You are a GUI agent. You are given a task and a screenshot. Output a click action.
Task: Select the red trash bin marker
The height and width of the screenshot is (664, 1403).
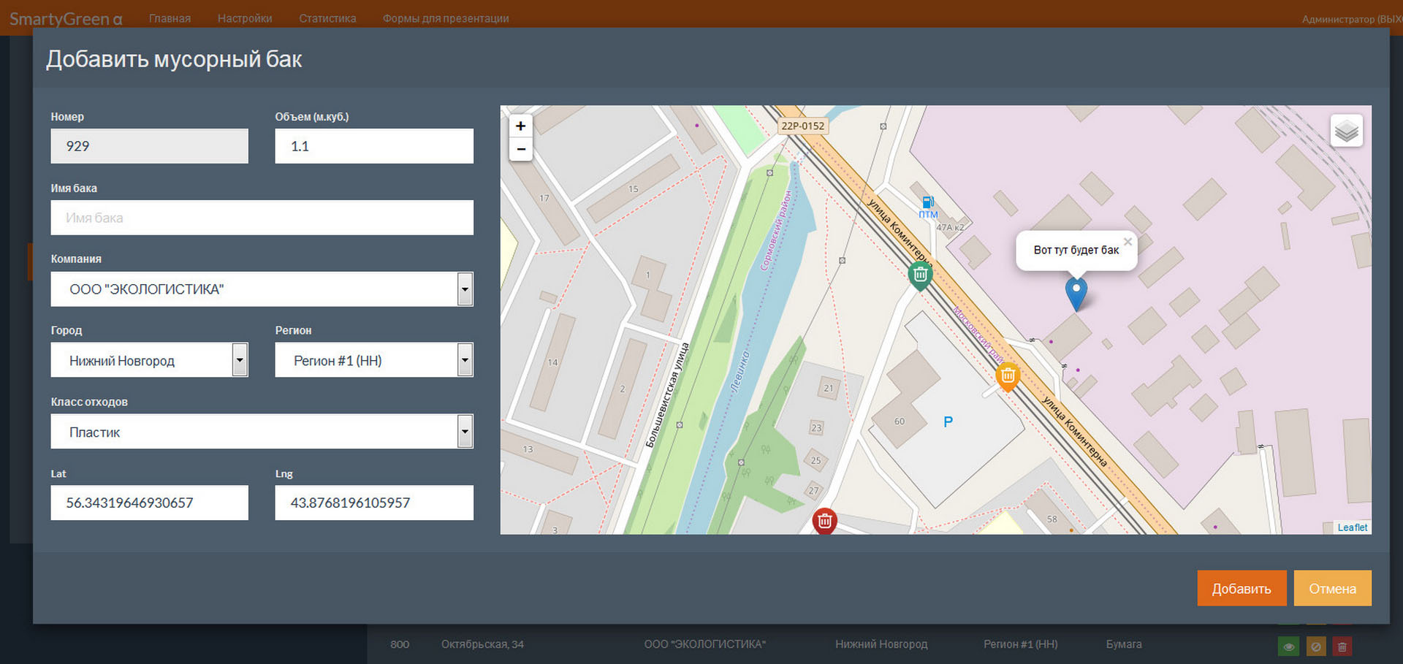tap(824, 521)
